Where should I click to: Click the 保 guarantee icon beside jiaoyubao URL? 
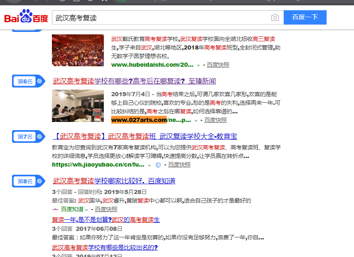tap(158, 165)
